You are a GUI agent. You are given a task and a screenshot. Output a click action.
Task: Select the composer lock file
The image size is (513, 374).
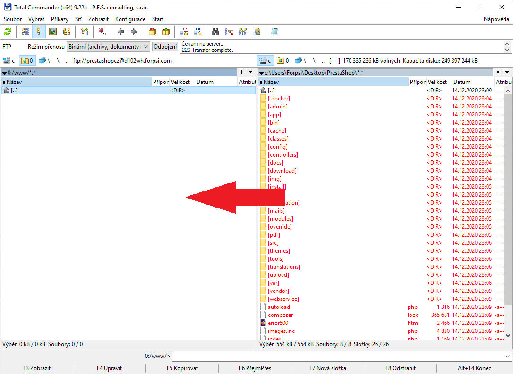[x=382, y=315]
